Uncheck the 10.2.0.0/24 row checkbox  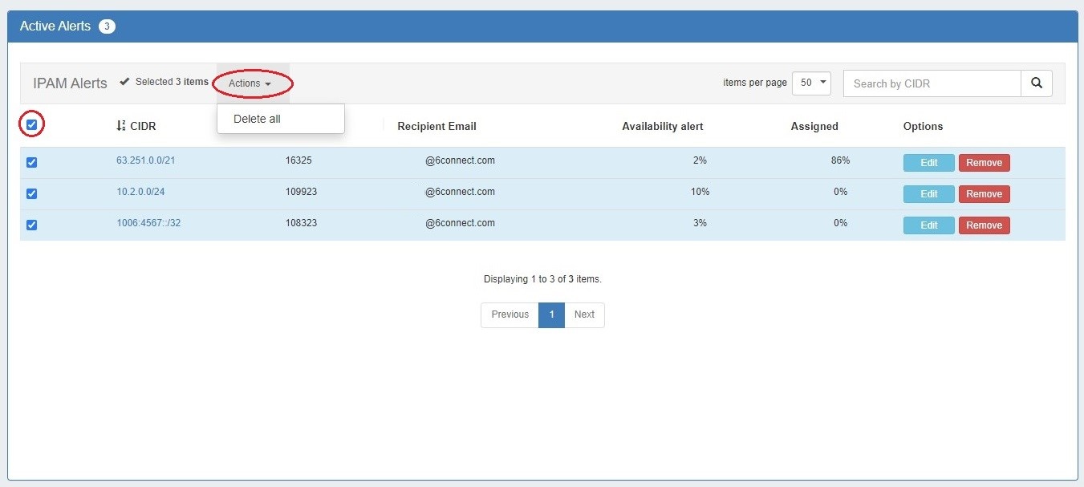[x=32, y=193]
